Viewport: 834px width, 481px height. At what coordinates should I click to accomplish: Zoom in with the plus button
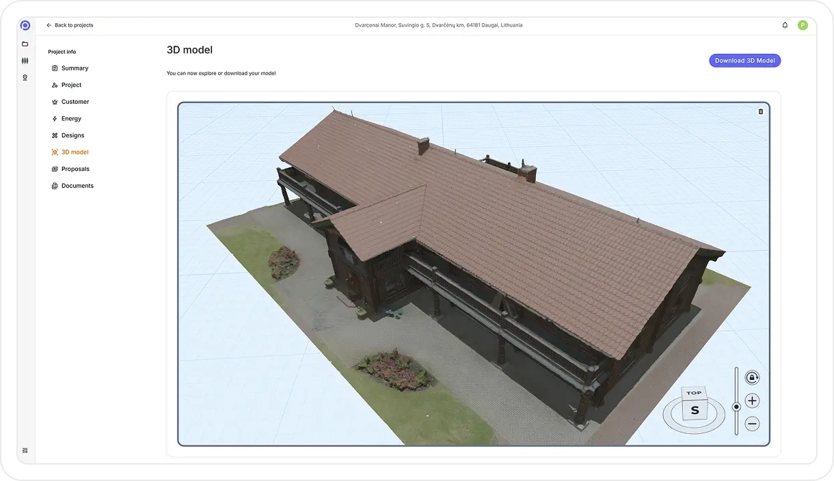coord(752,401)
